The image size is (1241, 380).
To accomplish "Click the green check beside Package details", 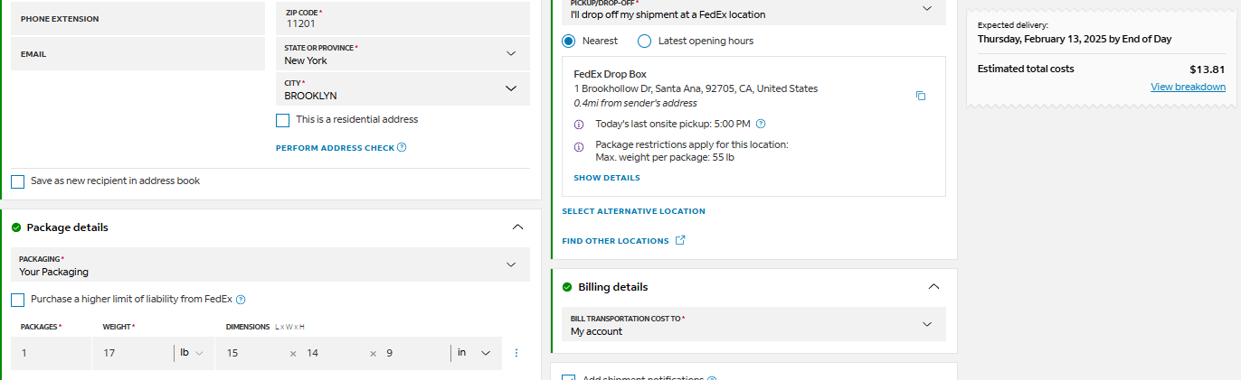I will (x=16, y=227).
